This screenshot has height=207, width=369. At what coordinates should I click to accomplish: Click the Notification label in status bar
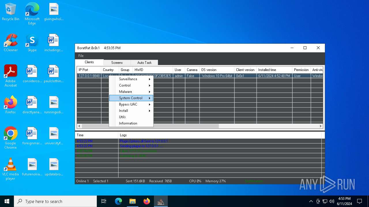(254, 181)
